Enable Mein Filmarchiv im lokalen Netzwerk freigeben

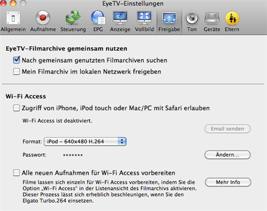(16, 71)
